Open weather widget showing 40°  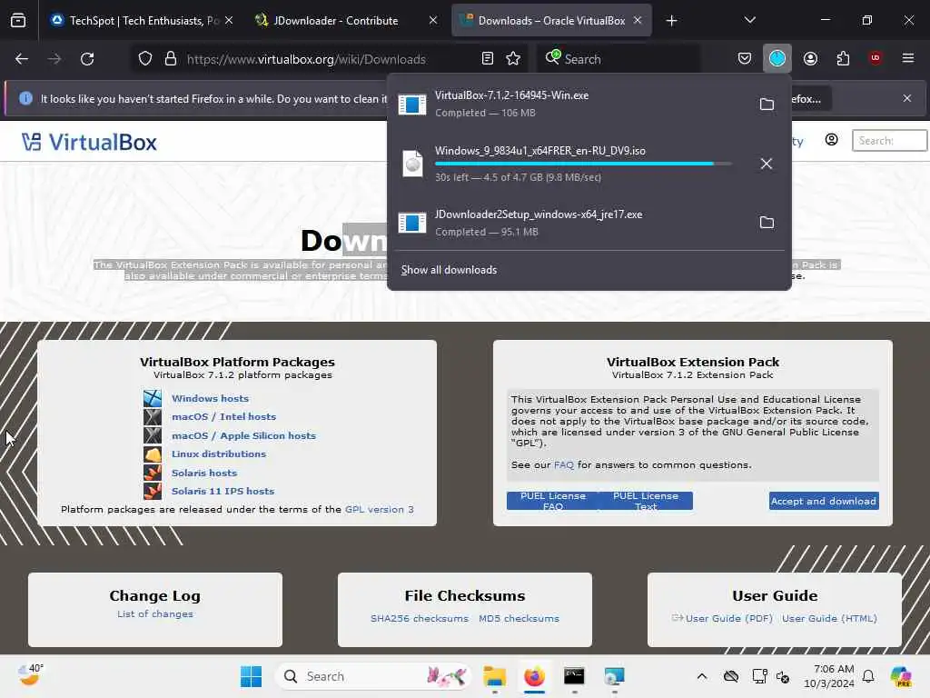point(30,675)
